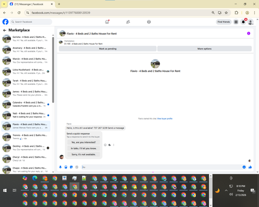Open the Windows Start menu
The width and height of the screenshot is (259, 207).
click(5, 190)
